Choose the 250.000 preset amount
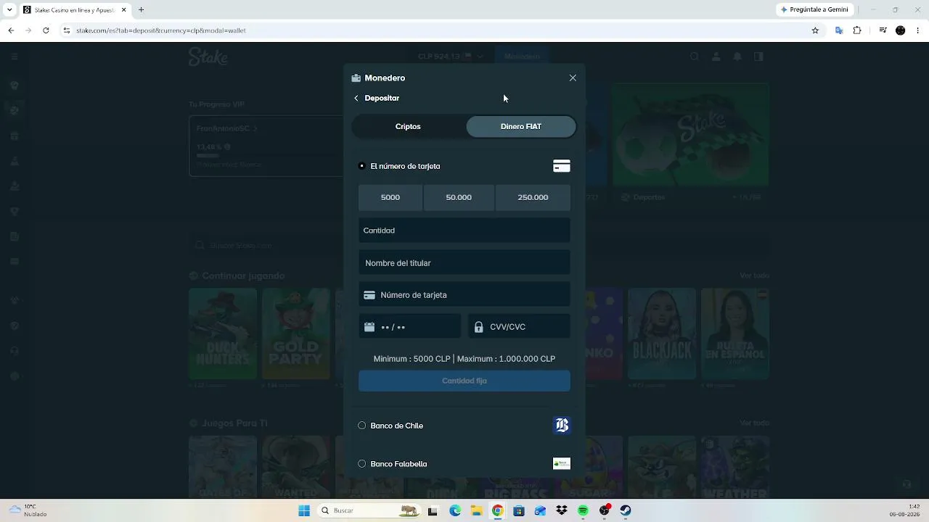 coord(533,197)
